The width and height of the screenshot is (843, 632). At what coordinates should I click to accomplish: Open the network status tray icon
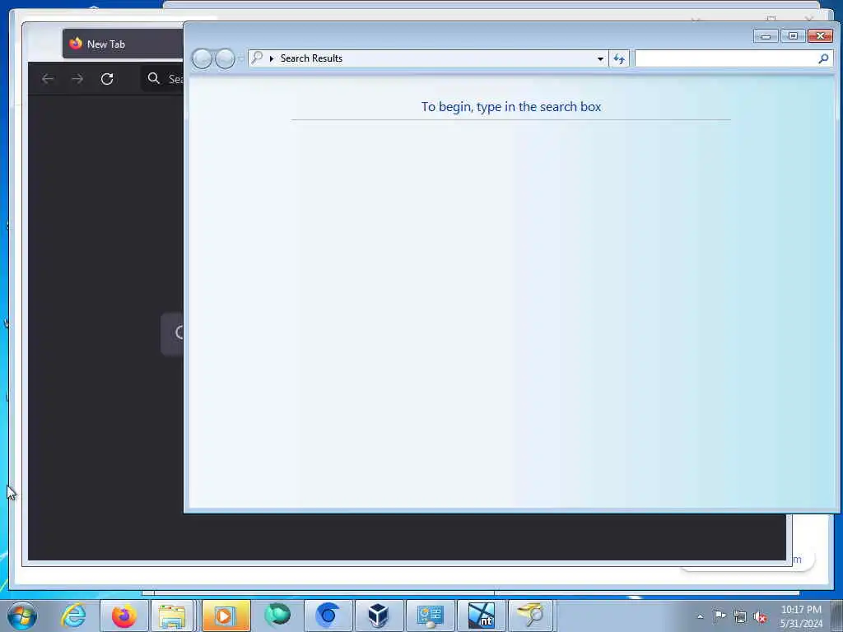click(740, 617)
